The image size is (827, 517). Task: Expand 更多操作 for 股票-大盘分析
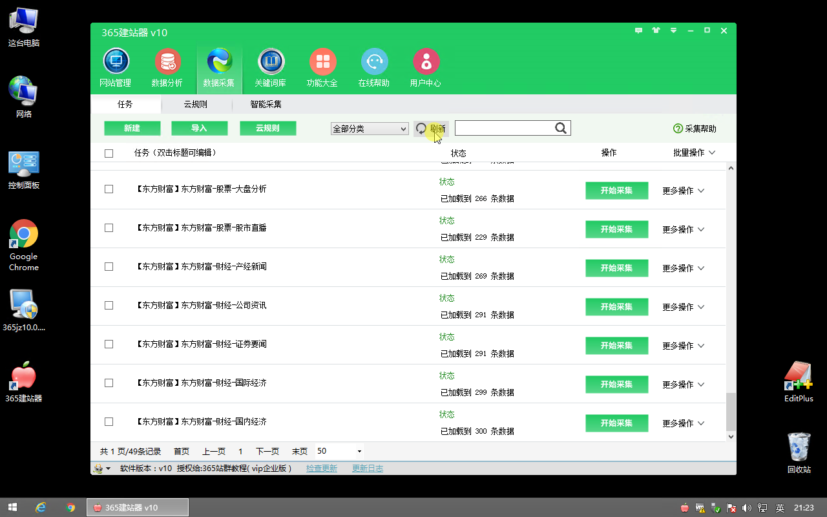[683, 191]
